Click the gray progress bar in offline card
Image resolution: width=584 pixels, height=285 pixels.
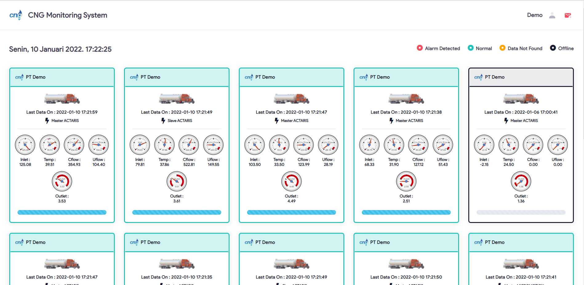(x=521, y=212)
